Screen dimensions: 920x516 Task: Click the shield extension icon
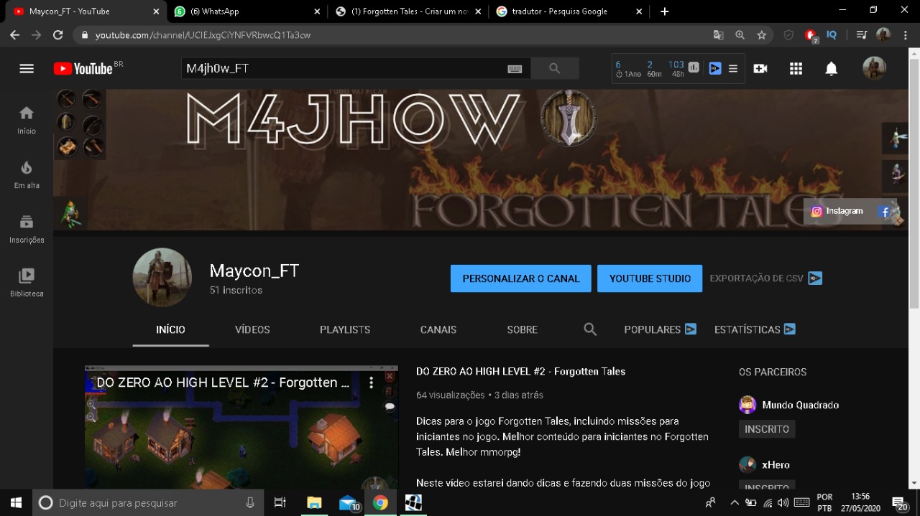click(x=788, y=34)
